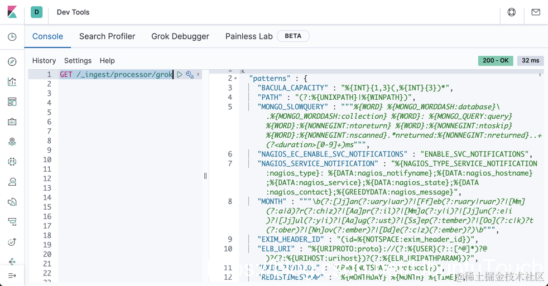Switch to the Grok Debugger tab

(x=180, y=36)
